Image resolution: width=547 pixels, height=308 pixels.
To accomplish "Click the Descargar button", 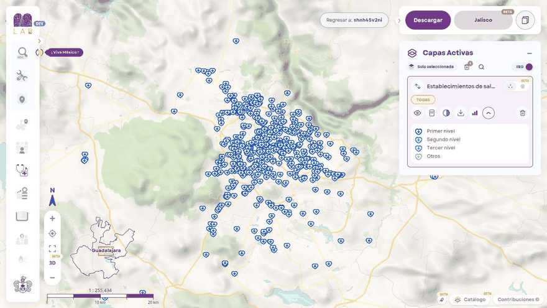I will pos(428,21).
